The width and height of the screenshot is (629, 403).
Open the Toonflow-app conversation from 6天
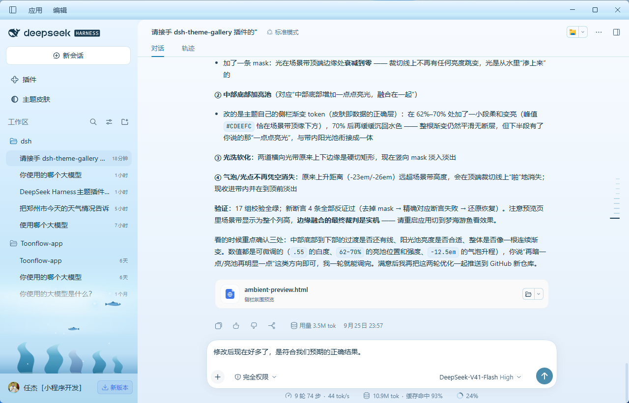point(68,260)
